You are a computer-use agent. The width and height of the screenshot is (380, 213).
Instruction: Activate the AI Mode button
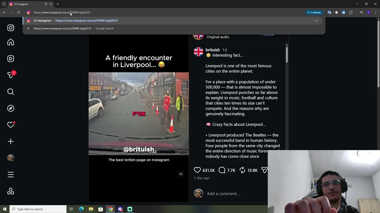(314, 12)
